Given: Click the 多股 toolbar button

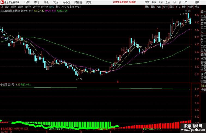Looking at the screenshot, I should [x=159, y=7].
